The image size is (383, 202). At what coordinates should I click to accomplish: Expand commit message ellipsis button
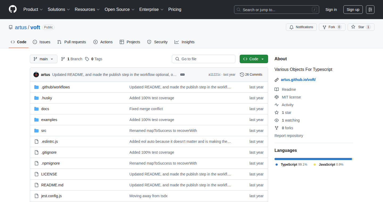tap(182, 75)
